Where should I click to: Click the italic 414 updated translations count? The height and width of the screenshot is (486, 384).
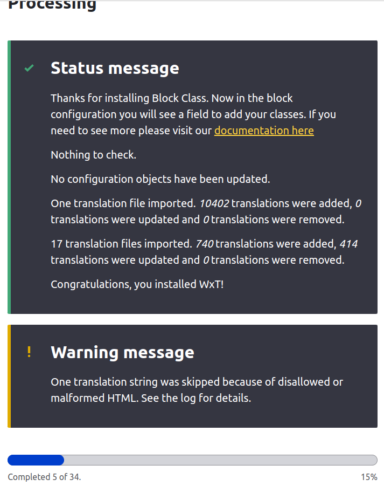(x=348, y=244)
